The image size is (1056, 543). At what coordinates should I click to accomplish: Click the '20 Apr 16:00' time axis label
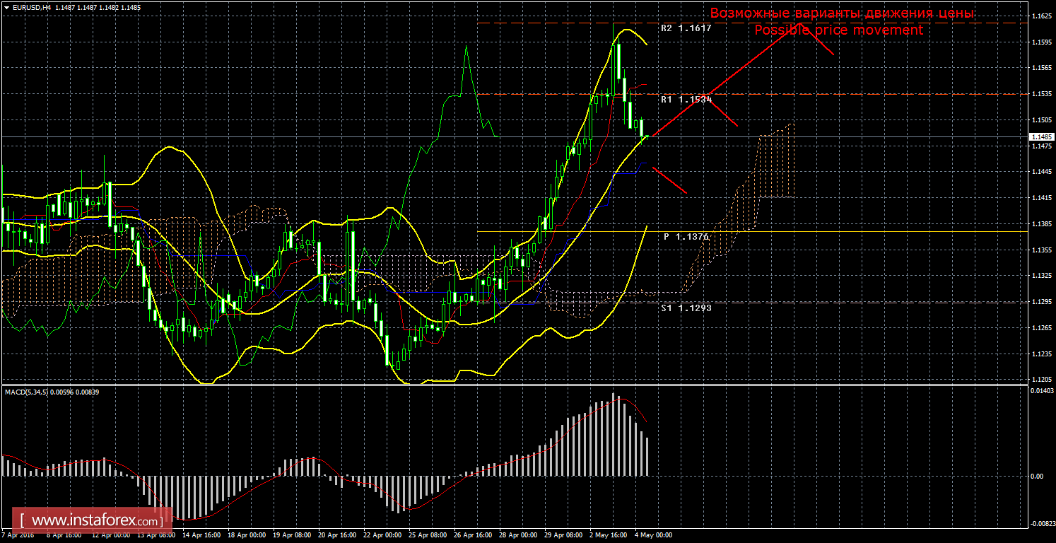337,535
